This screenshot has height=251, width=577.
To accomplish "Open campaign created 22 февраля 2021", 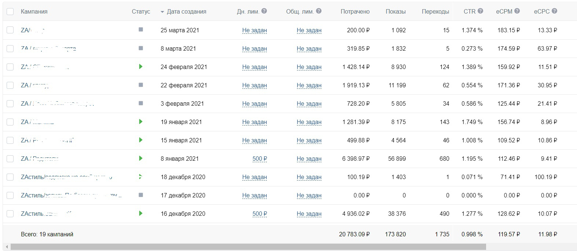I will pyautogui.click(x=35, y=85).
